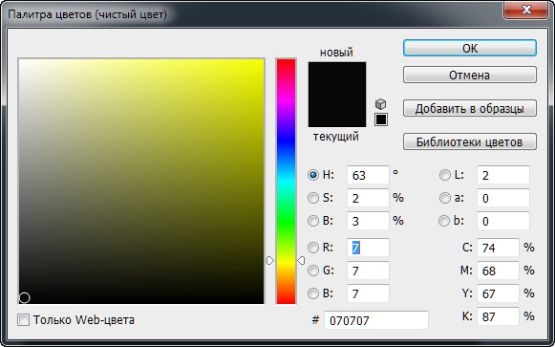Image resolution: width=555 pixels, height=347 pixels.
Task: Click the R field with selected 7
Action: click(x=368, y=248)
